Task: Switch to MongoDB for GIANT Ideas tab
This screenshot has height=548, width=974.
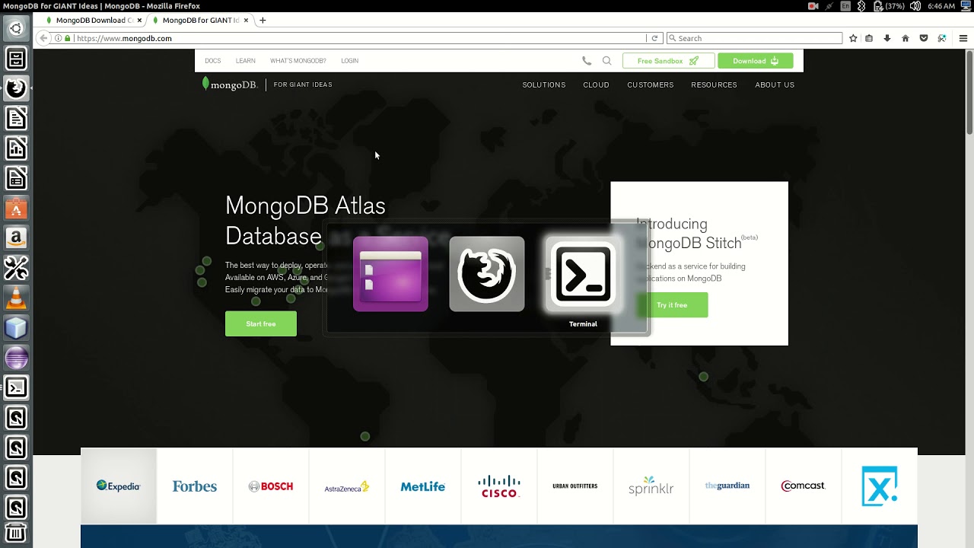Action: [200, 21]
